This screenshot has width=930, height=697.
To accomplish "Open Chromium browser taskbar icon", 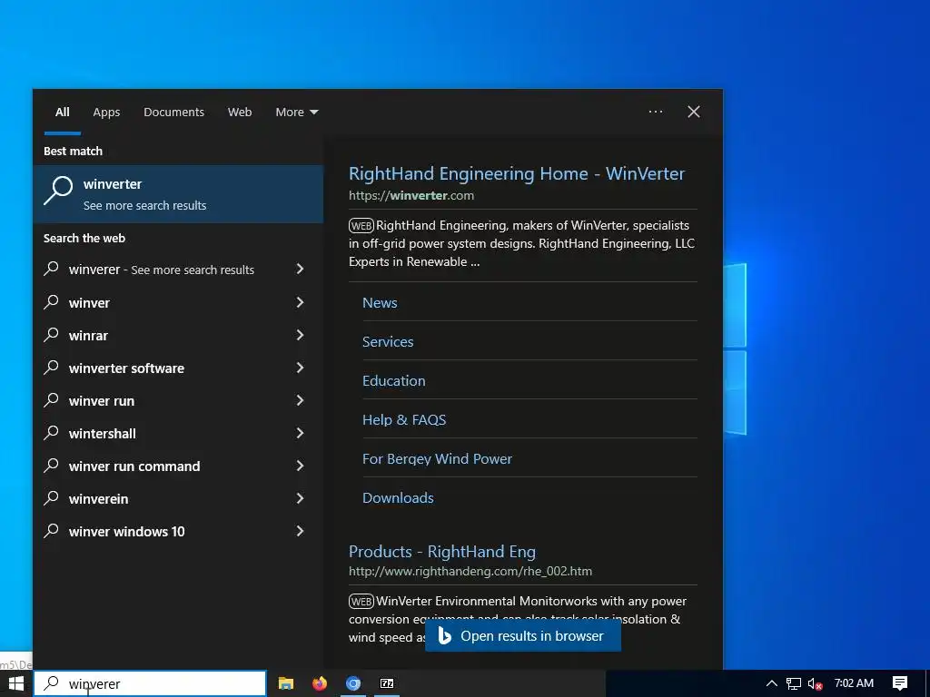I will (x=353, y=683).
